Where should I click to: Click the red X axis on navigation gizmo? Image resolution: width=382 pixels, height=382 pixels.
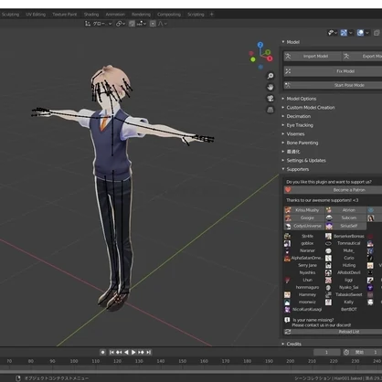click(x=270, y=58)
